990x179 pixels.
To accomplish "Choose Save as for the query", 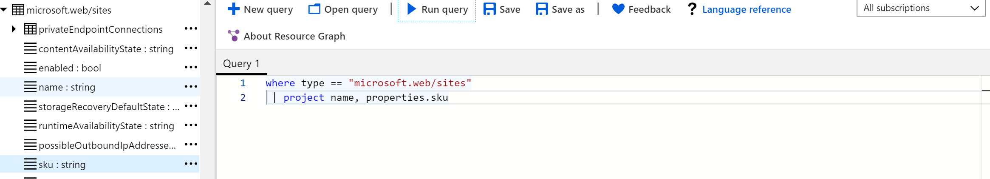I will [x=560, y=9].
